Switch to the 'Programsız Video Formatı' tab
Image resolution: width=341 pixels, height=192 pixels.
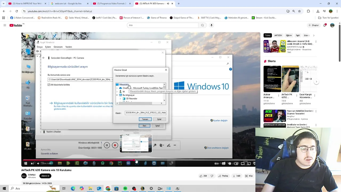tap(112, 4)
